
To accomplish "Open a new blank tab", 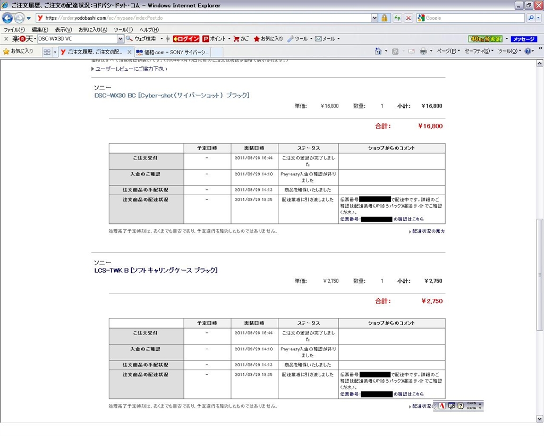I will coord(217,52).
